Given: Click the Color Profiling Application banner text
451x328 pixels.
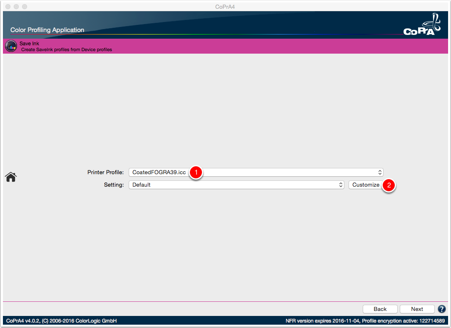Looking at the screenshot, I should pos(47,30).
